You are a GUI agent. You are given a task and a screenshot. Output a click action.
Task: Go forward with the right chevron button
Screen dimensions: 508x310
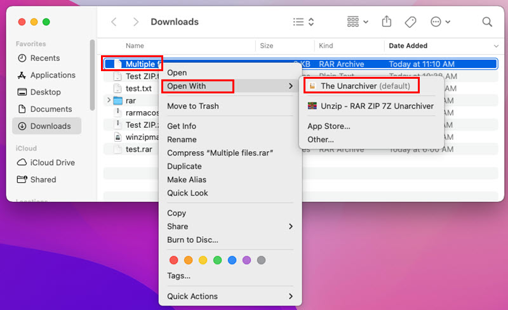click(x=136, y=22)
